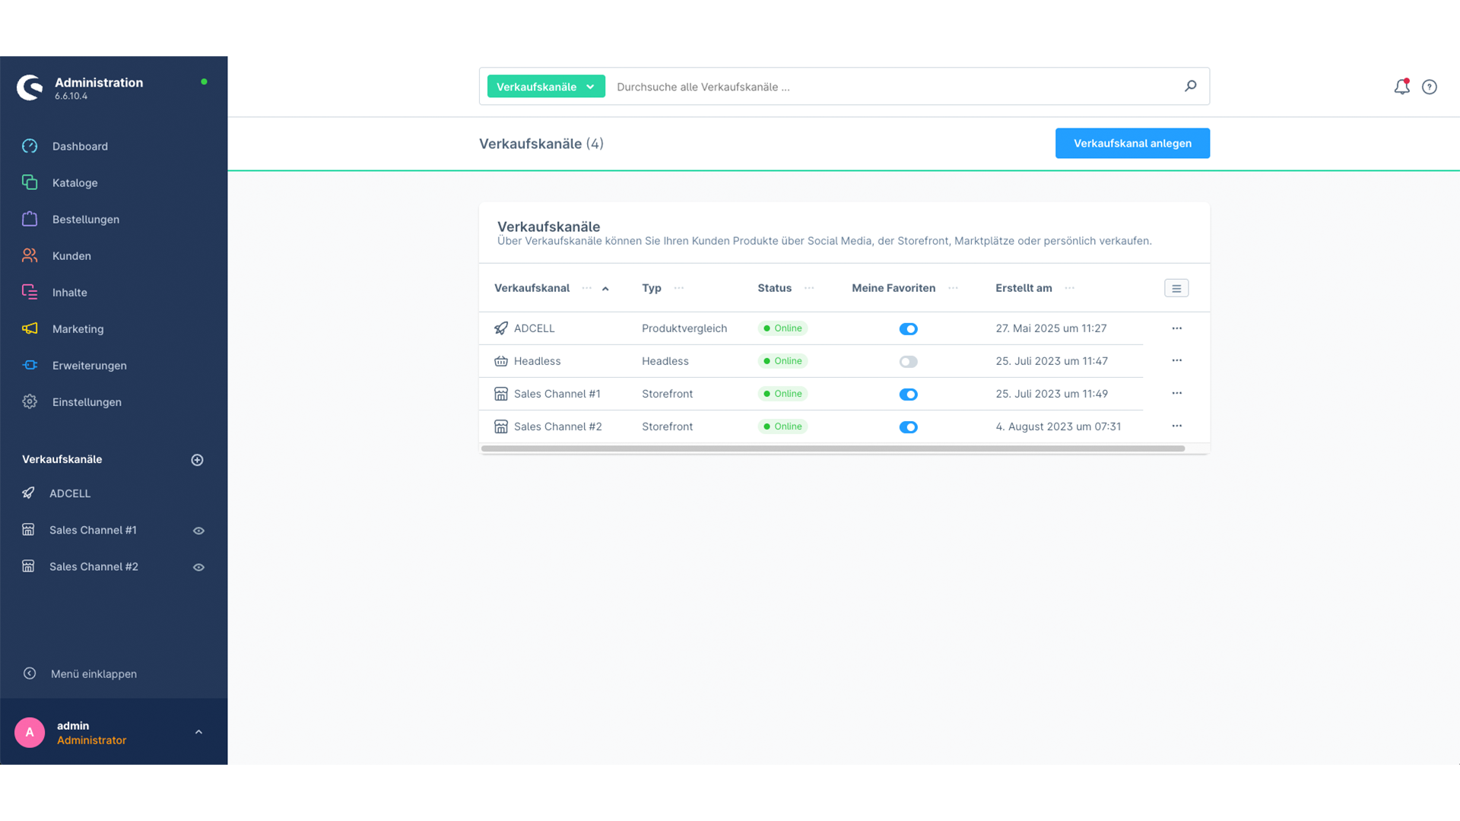The image size is (1460, 821).
Task: Preview Sales Channel #1 with eye icon
Action: click(198, 531)
